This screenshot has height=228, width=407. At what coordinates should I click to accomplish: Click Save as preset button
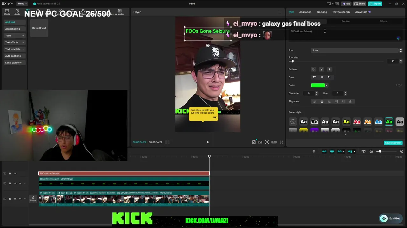pyautogui.click(x=393, y=143)
